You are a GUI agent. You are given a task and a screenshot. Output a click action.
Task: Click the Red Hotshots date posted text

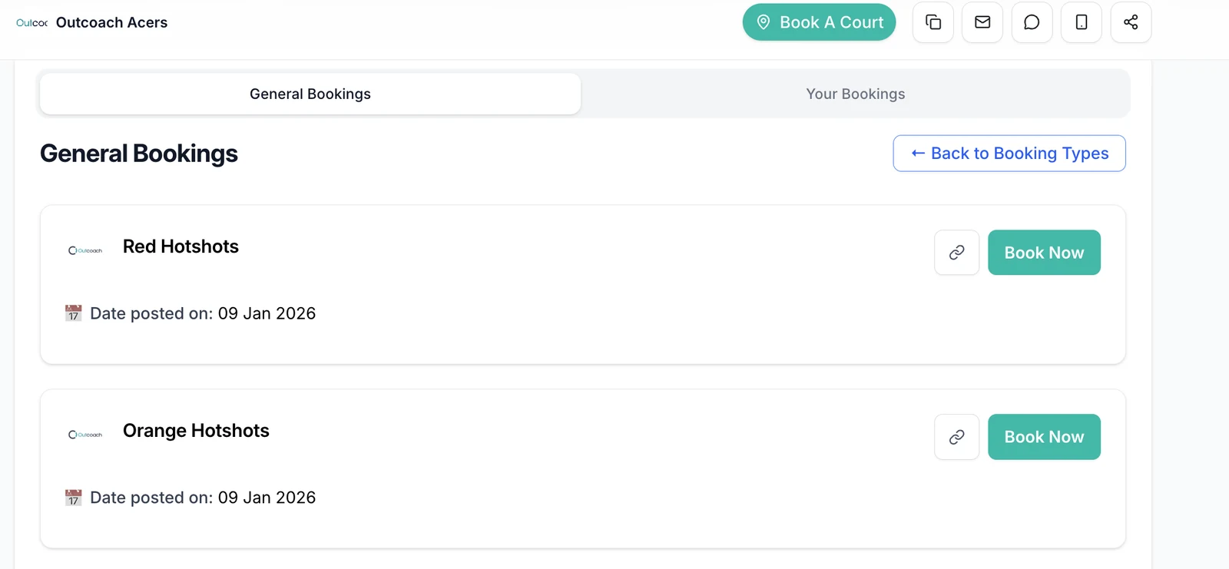coord(203,313)
